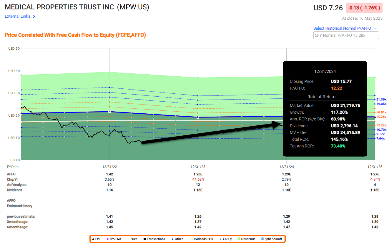Click the 1.30 three-months-ago estimate
Image resolution: width=389 pixels, height=247 pixels.
point(375,222)
